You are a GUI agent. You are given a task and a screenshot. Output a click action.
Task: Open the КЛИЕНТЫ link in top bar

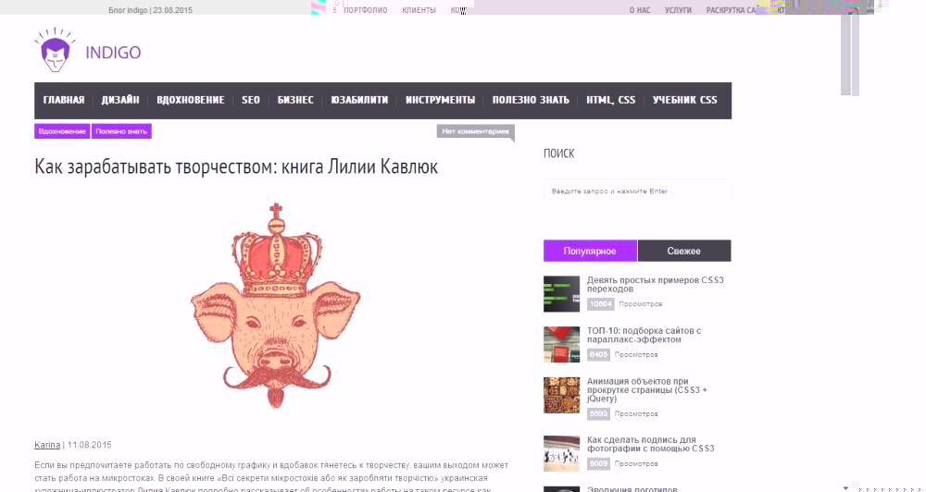(x=419, y=10)
